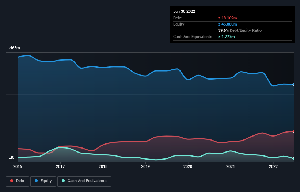The width and height of the screenshot is (300, 192).
Task: Select the Cash endpoint marker on the teal line
Action: (x=294, y=158)
